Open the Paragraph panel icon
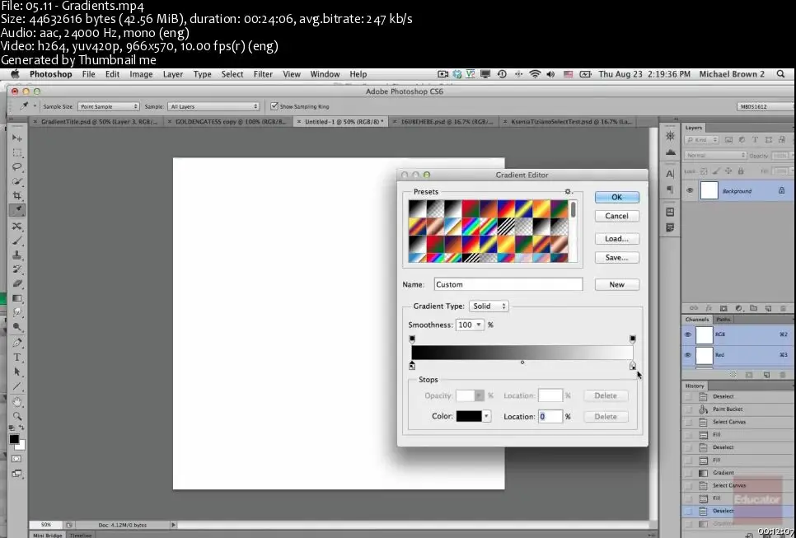 click(670, 189)
